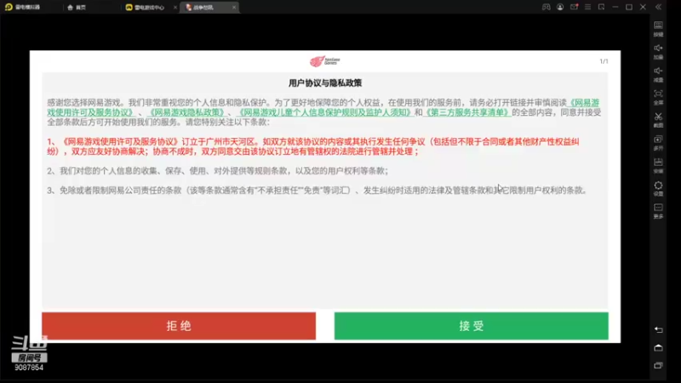Decrease volume with the 减量 icon
681x383 pixels.
click(658, 74)
